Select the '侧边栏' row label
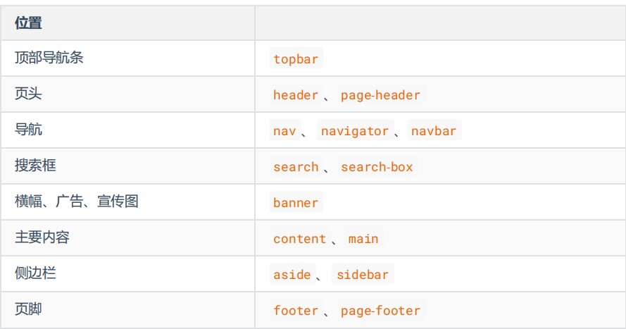Viewport: 626px width, 329px height. click(x=35, y=274)
